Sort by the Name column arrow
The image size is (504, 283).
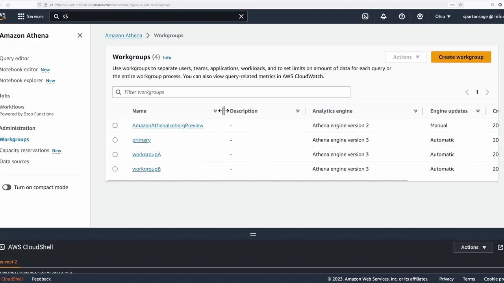(215, 111)
